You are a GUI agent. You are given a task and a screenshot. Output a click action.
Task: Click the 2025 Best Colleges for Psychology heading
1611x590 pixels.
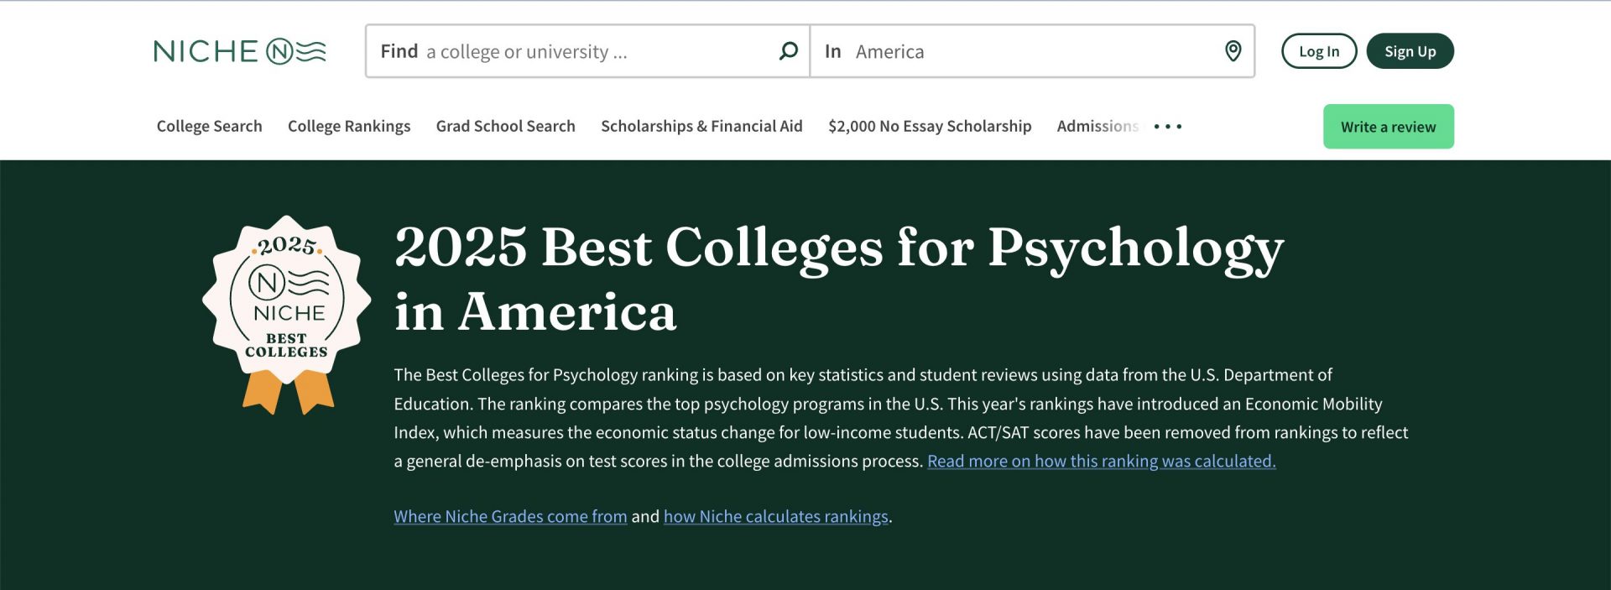[839, 279]
